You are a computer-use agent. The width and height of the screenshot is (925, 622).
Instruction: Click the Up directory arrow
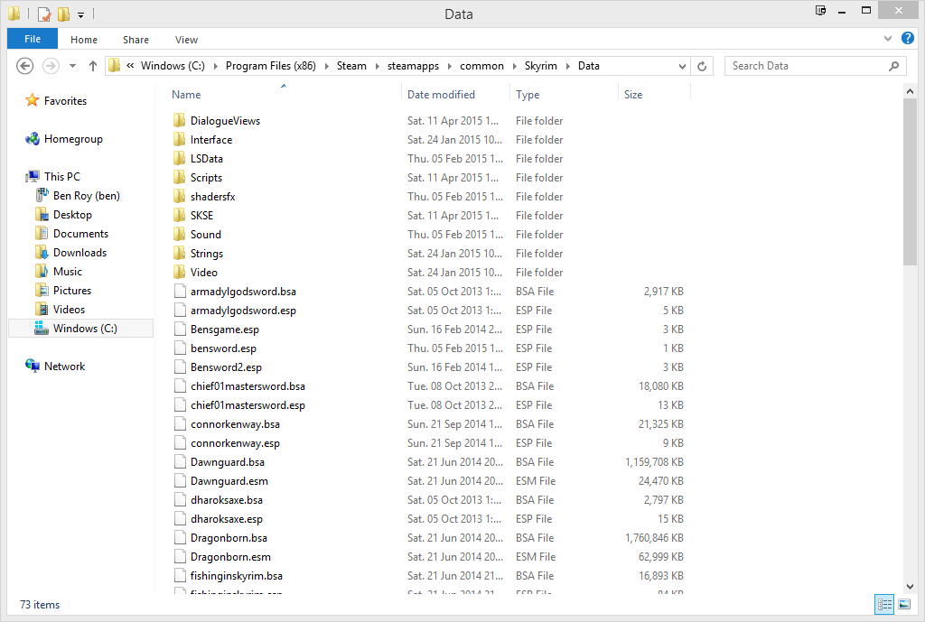click(93, 66)
